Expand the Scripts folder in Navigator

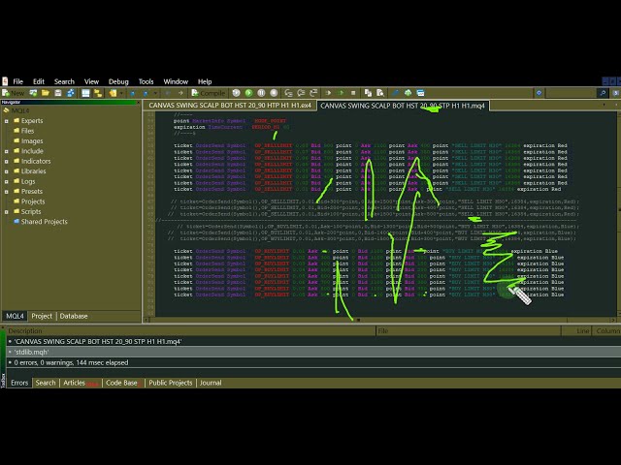tap(7, 211)
